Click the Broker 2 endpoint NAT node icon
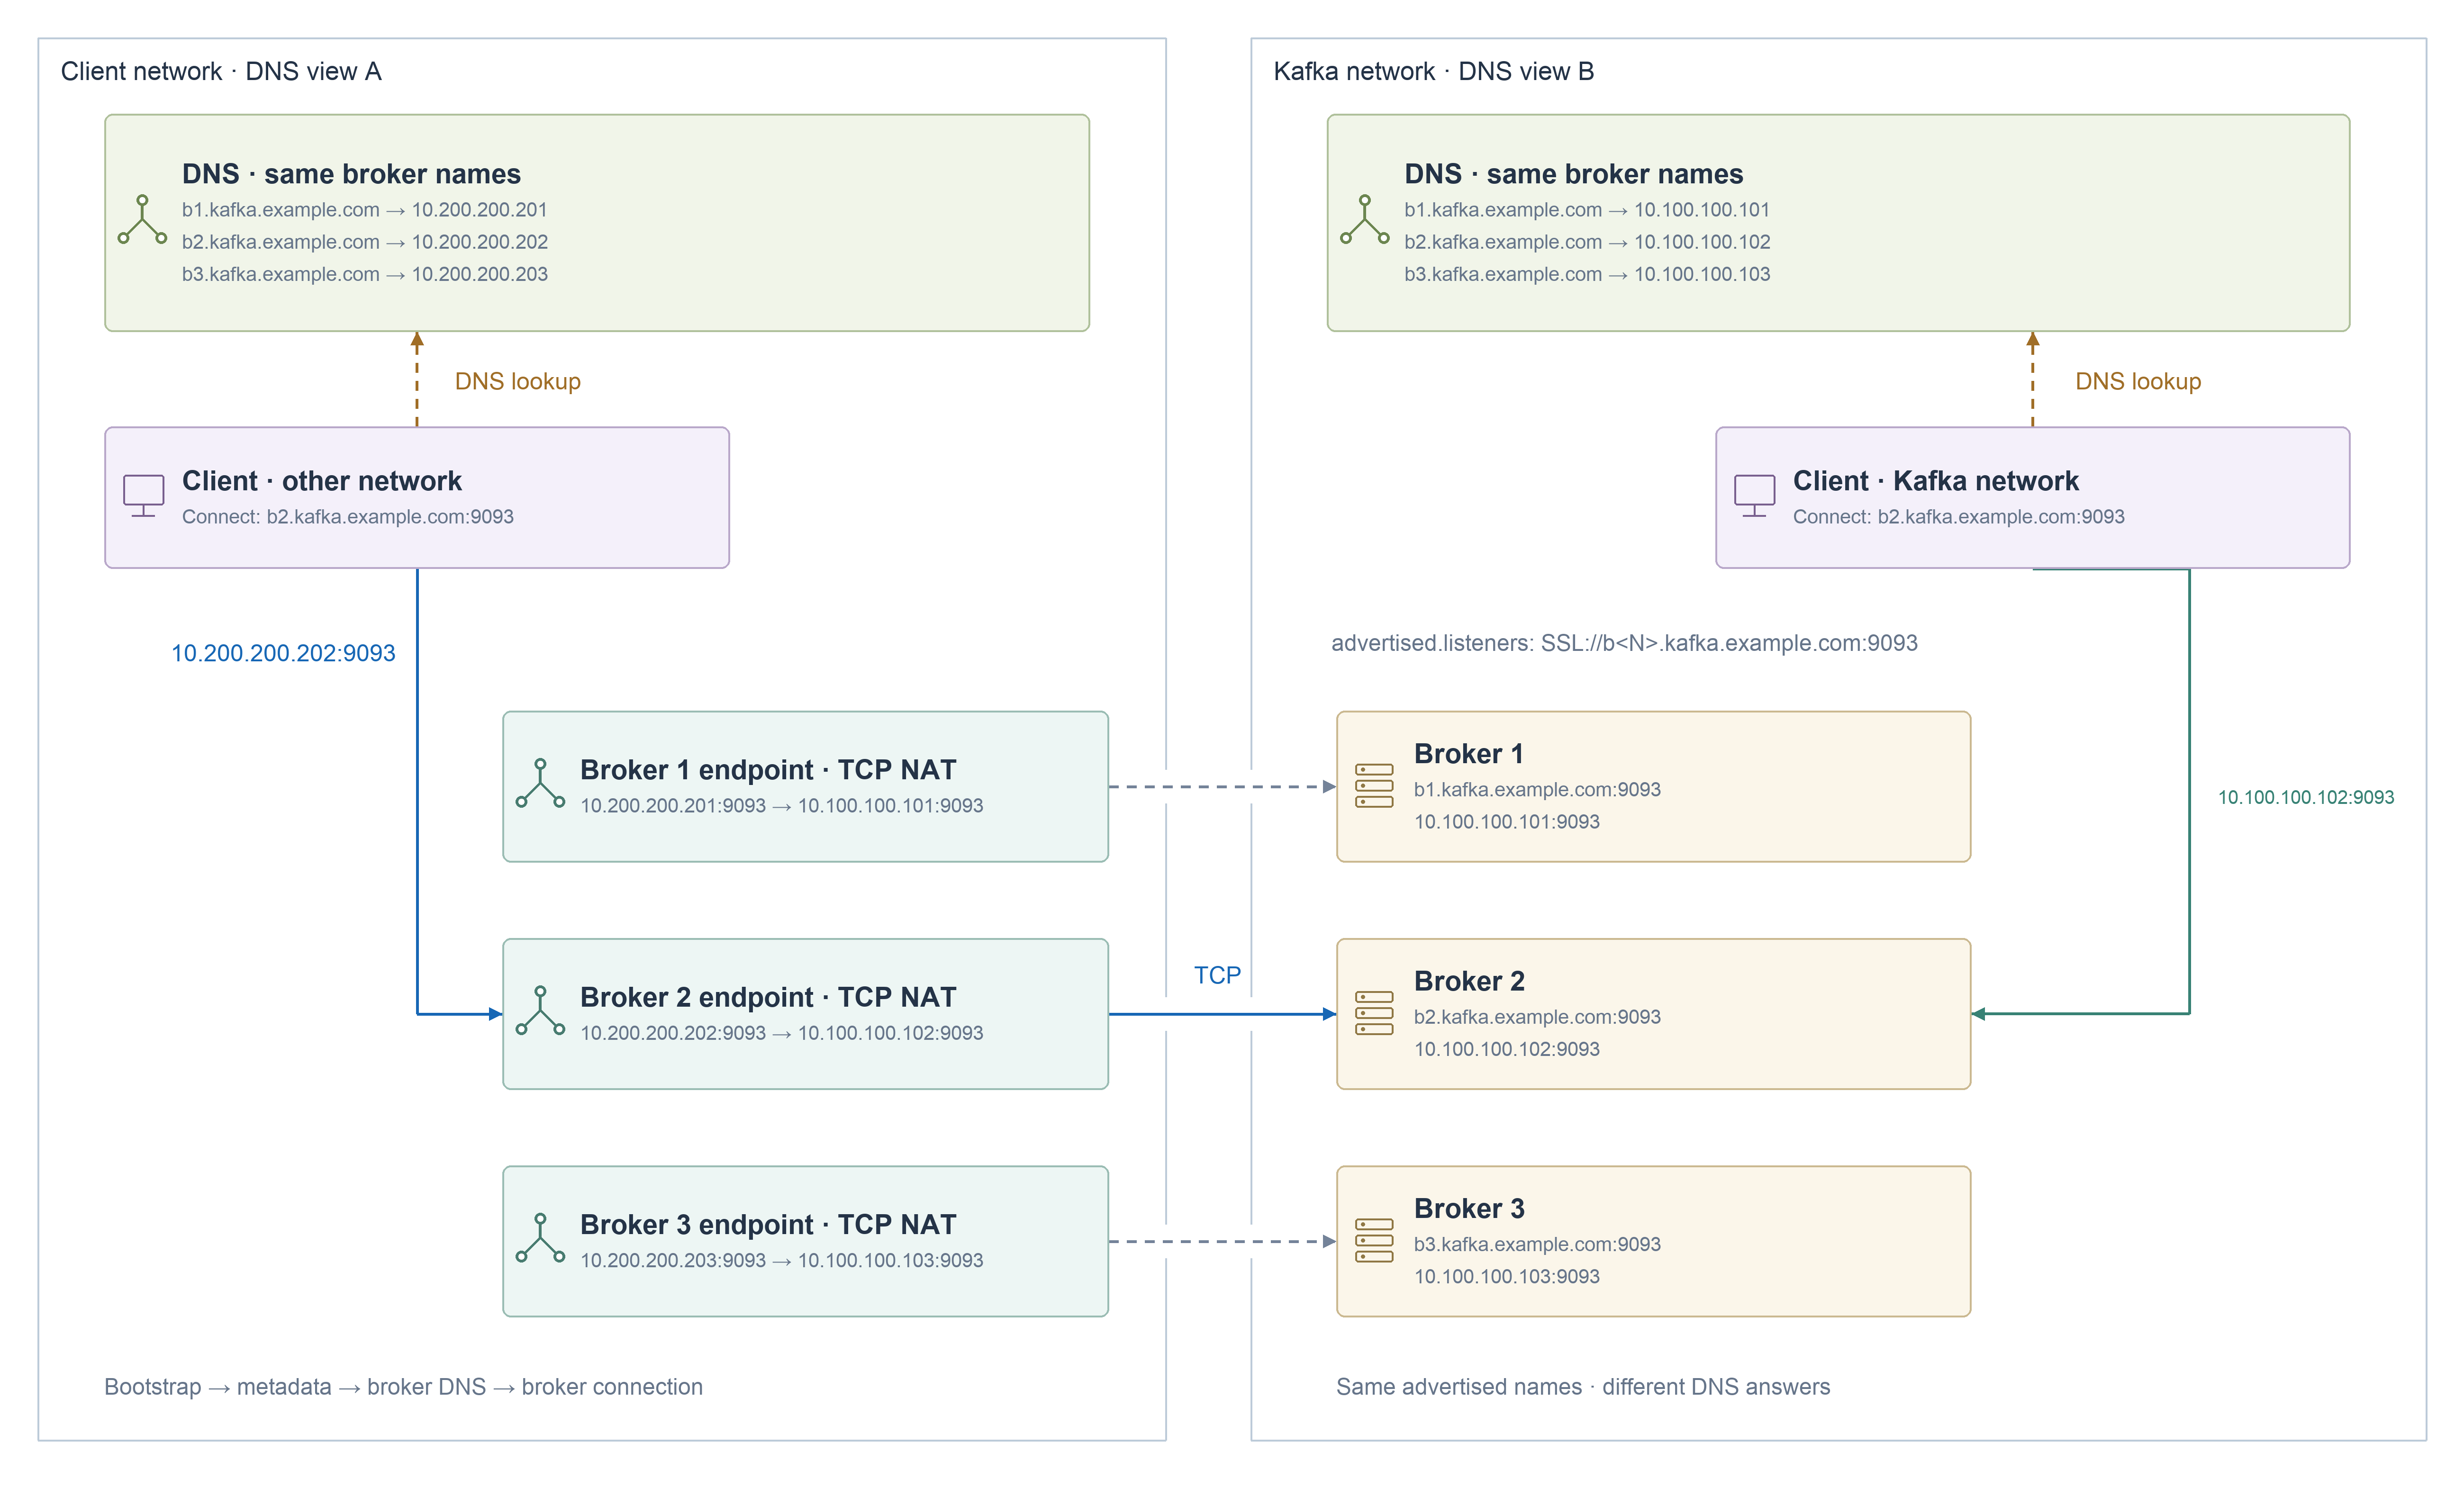 [x=540, y=1011]
